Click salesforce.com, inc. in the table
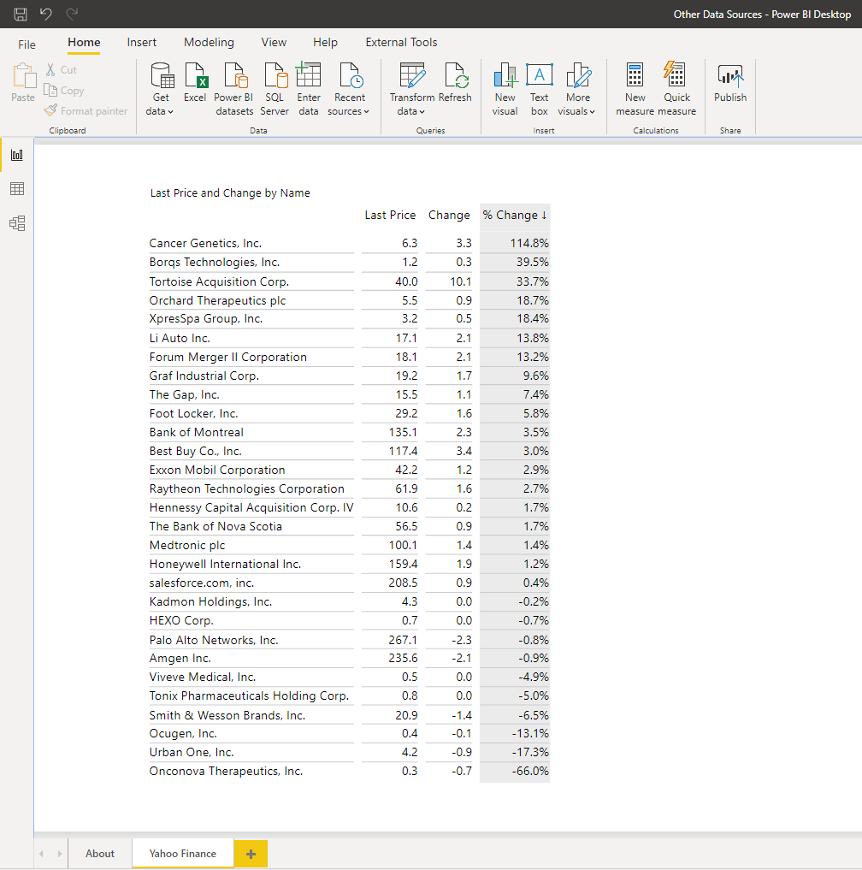The image size is (862, 870). tap(201, 583)
